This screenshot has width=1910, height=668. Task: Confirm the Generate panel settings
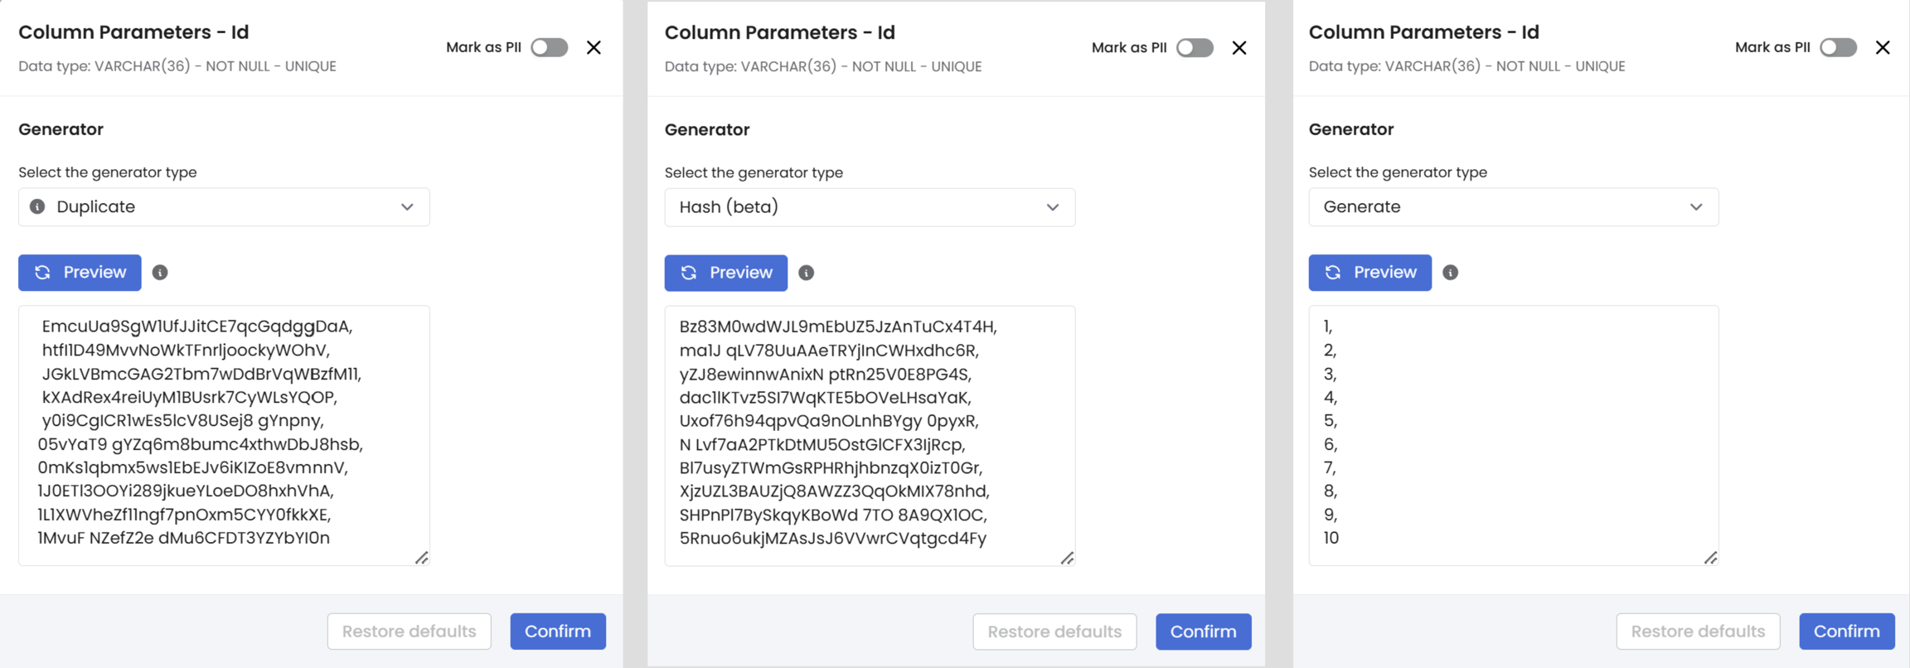tap(1846, 632)
